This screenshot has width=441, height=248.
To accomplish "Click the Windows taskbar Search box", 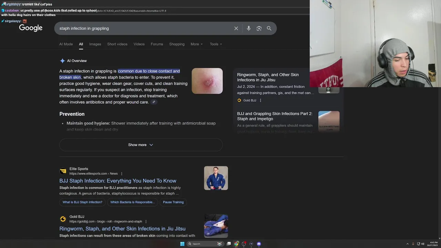I will [x=205, y=244].
